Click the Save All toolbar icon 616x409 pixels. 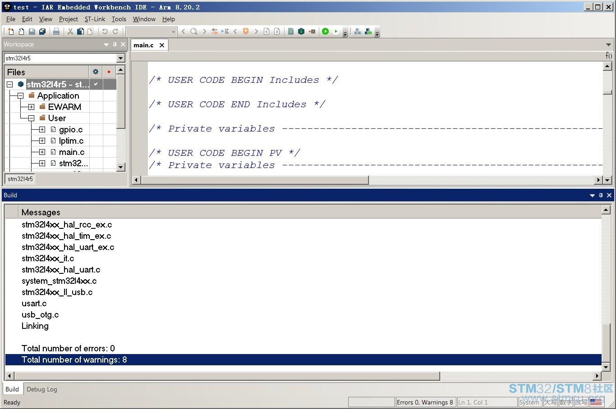tap(42, 32)
